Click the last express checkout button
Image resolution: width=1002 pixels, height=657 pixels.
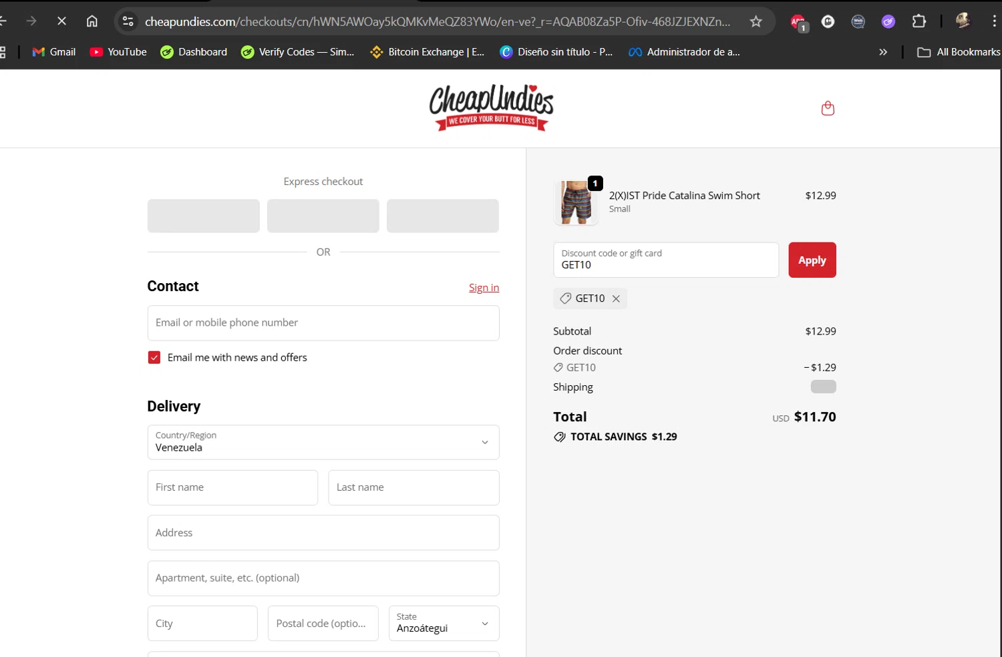point(443,216)
